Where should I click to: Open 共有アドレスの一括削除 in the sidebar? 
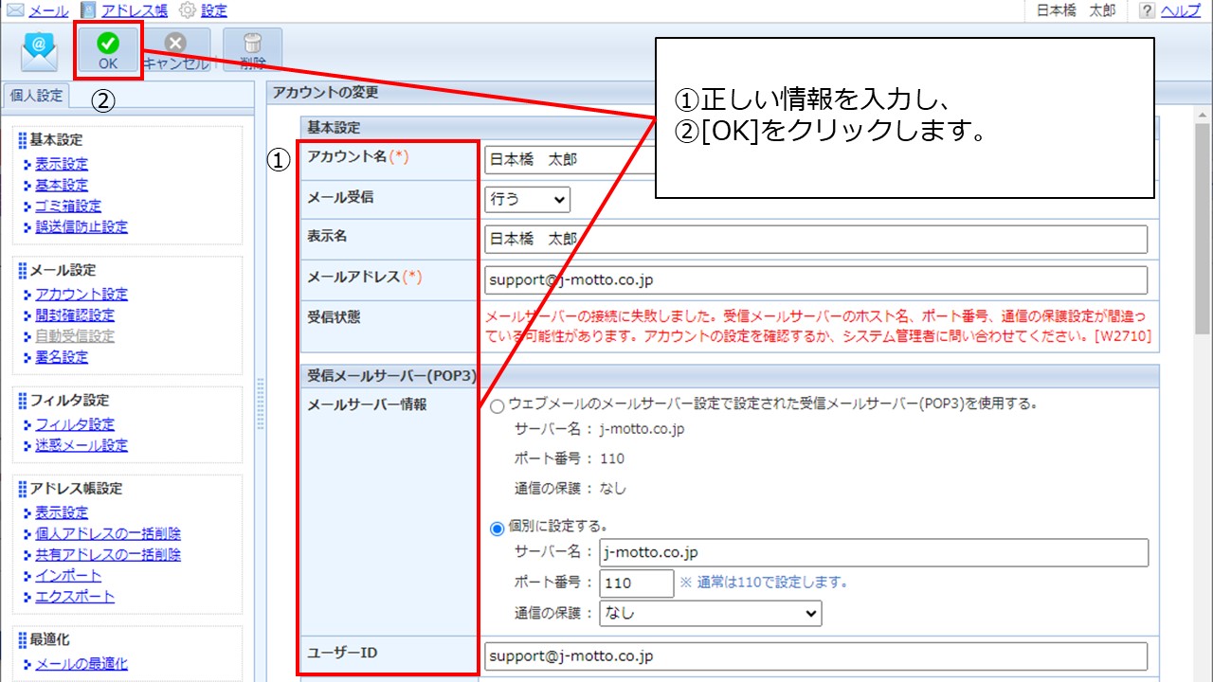coord(108,554)
